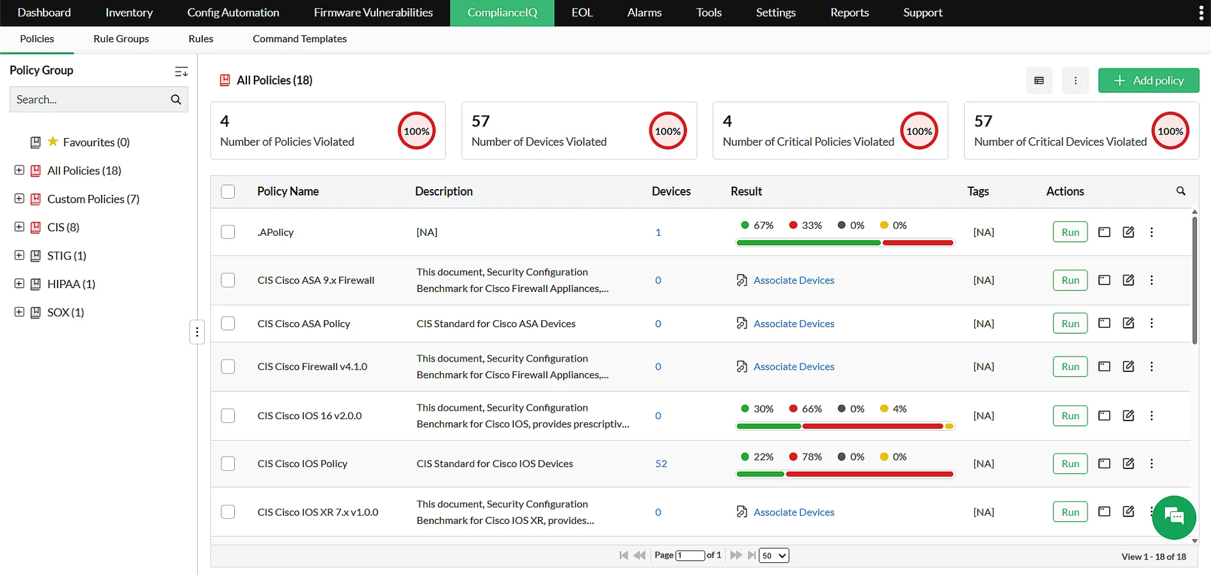This screenshot has width=1211, height=575.
Task: Open the page size 50 dropdown
Action: click(773, 555)
